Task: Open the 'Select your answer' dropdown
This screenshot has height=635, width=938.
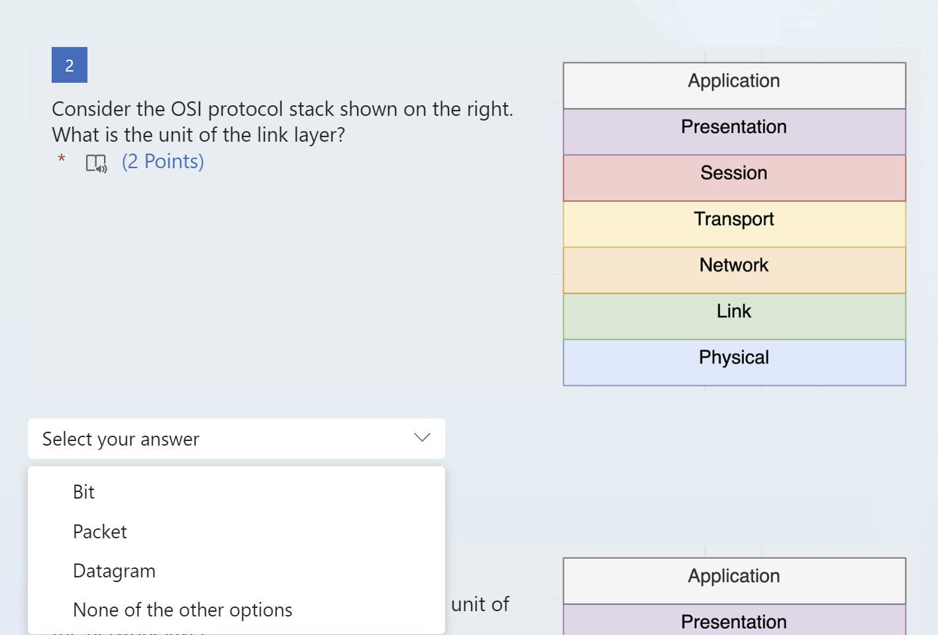Action: (236, 438)
